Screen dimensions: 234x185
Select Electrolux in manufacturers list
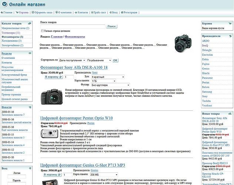(x=207, y=55)
